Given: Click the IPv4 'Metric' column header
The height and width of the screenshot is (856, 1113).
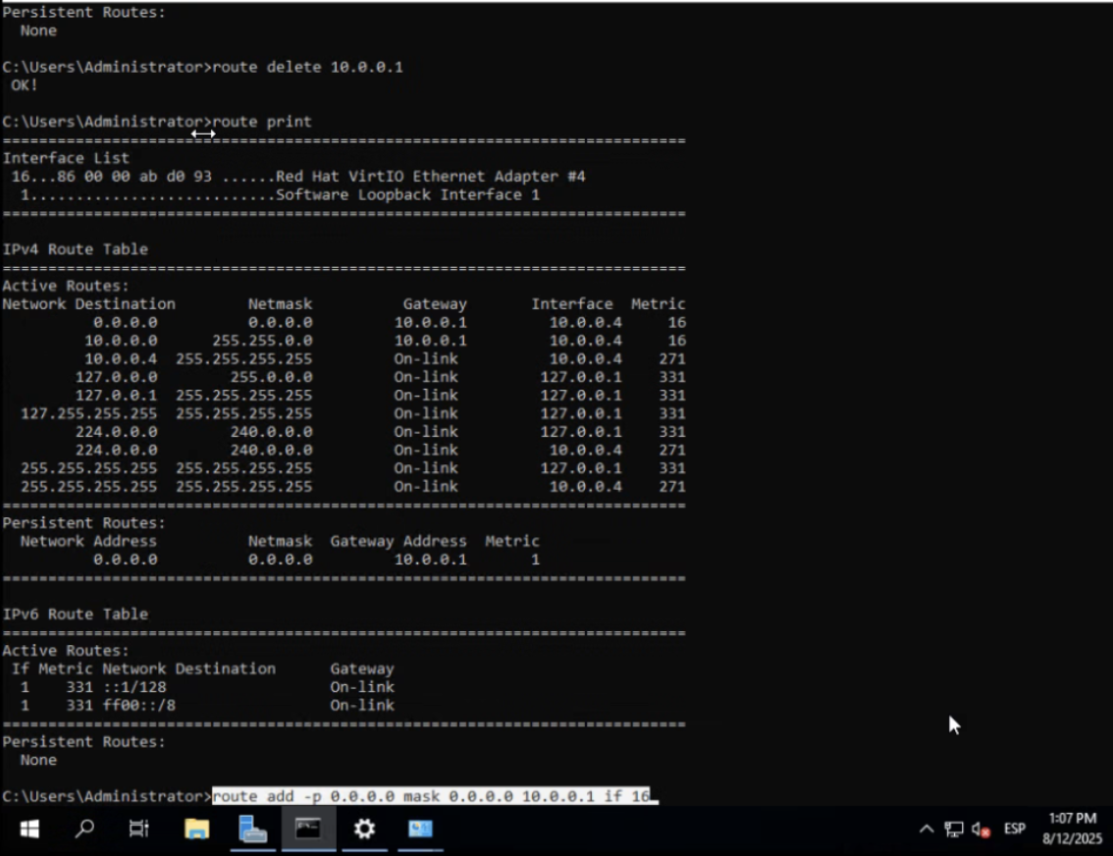Looking at the screenshot, I should point(658,303).
